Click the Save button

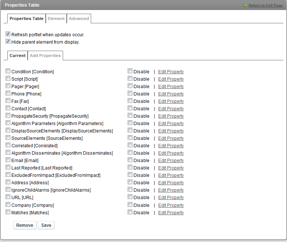coord(46,225)
